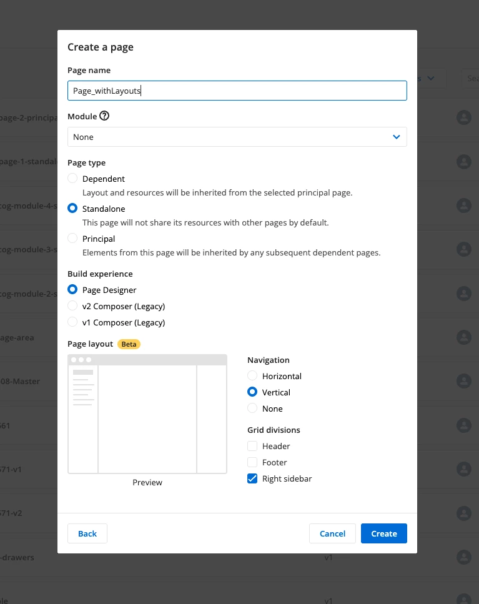The height and width of the screenshot is (604, 479).
Task: Click user avatar icon beside page-2-principal row
Action: (x=464, y=117)
